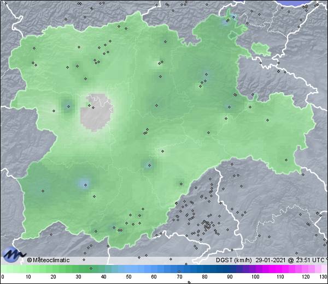Pick the 50 label on the legend

click(x=129, y=277)
